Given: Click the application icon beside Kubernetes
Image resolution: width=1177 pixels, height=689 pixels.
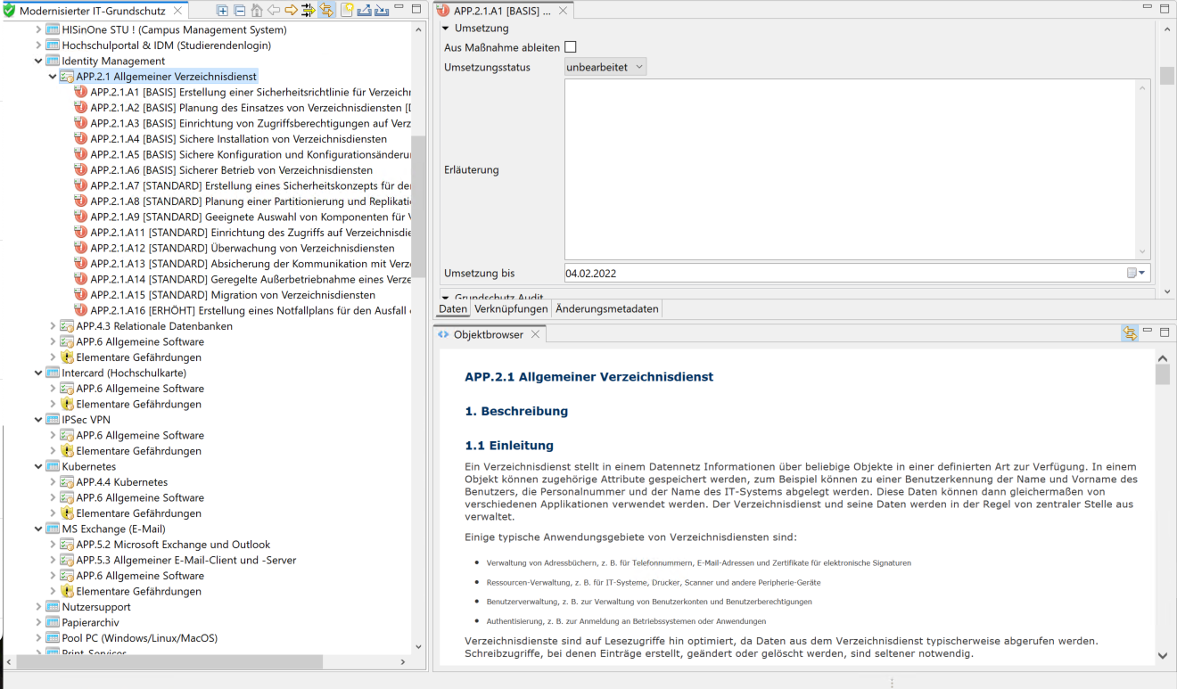Looking at the screenshot, I should pos(53,466).
